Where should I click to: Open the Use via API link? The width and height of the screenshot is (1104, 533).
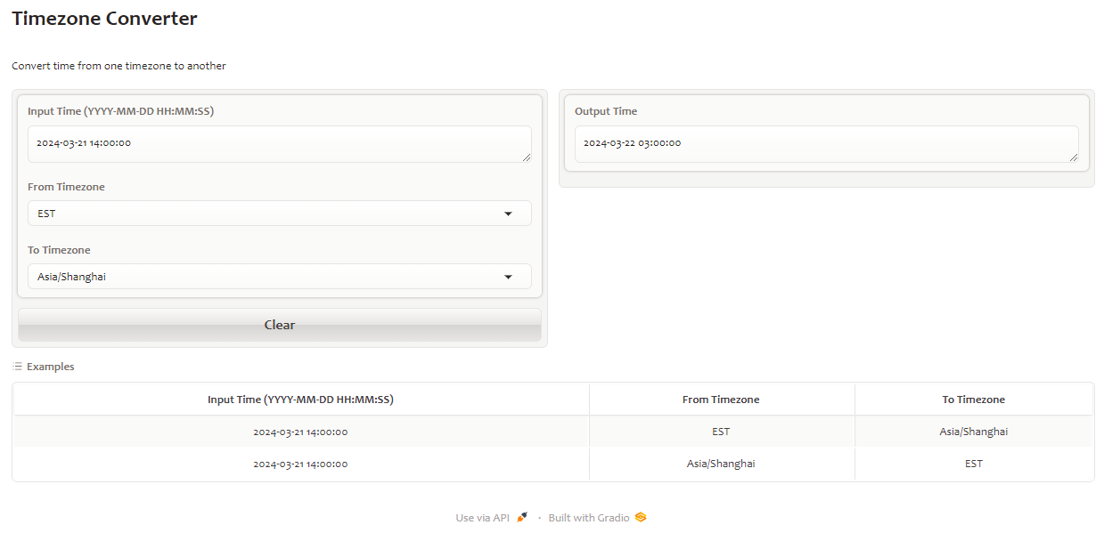click(x=482, y=518)
